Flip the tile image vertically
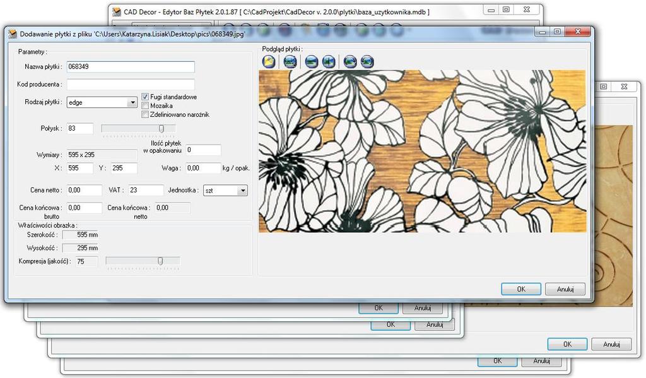This screenshot has width=646, height=378. 312,62
